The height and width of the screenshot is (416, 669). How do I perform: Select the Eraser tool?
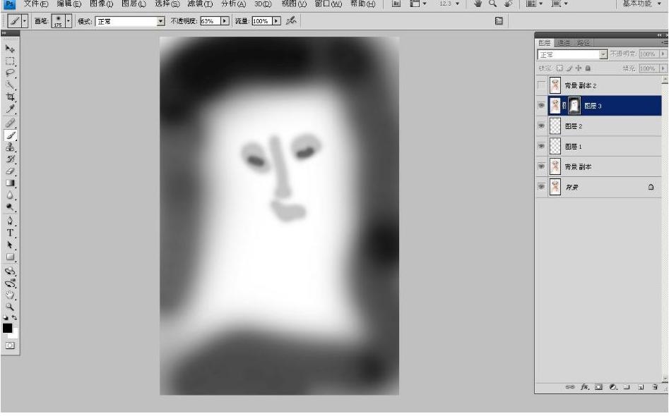(10, 171)
